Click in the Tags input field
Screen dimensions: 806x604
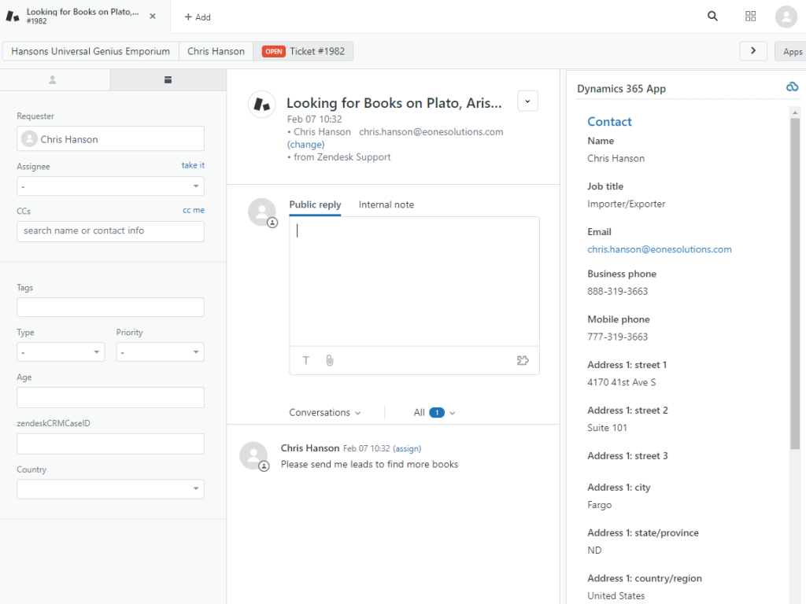[110, 308]
